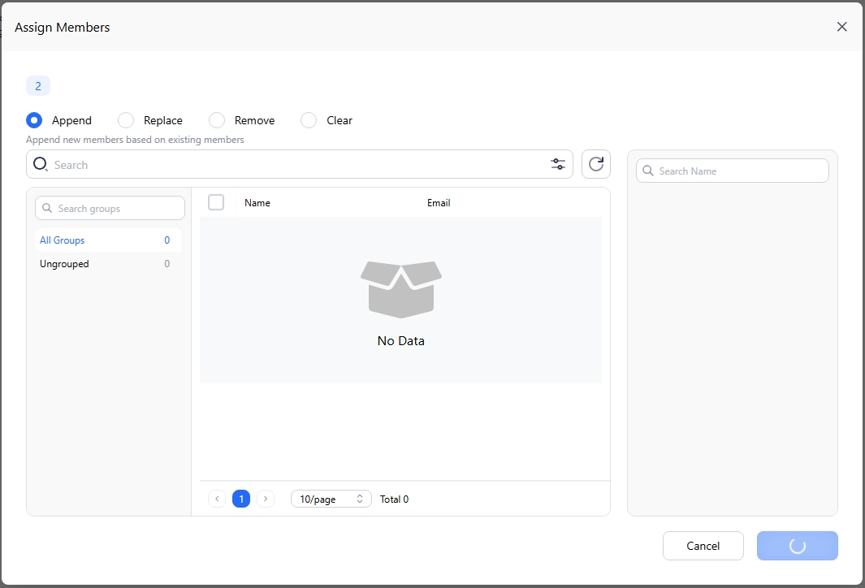Close the Assign Members dialog
865x588 pixels.
click(x=841, y=27)
